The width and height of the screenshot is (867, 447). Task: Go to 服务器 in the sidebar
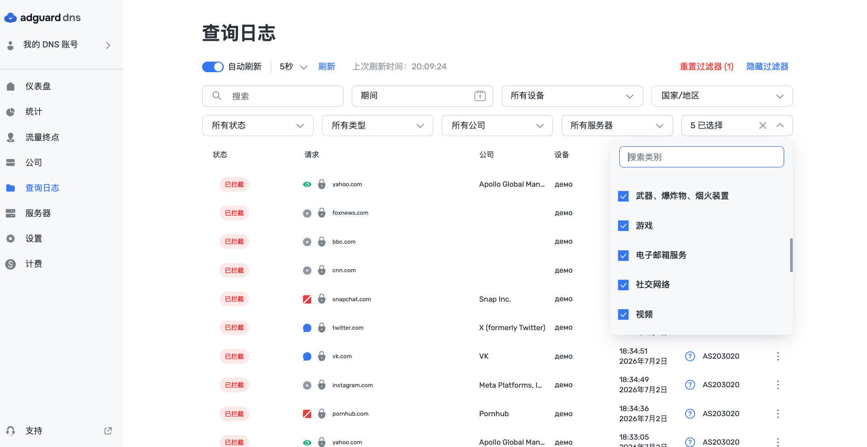pyautogui.click(x=38, y=213)
